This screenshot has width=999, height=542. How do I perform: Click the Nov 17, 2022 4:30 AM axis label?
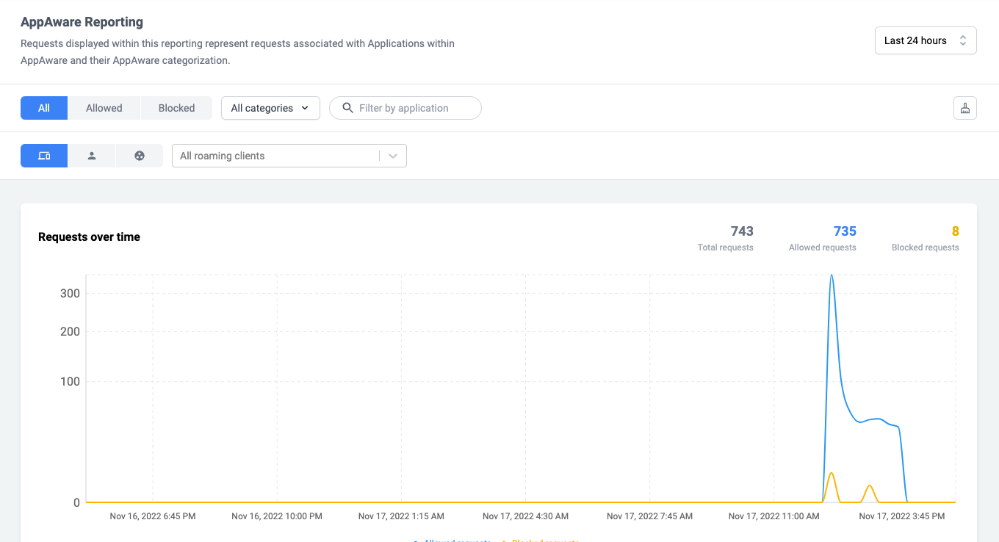(525, 516)
